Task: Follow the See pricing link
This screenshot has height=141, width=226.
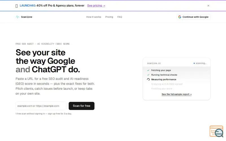Action: click(96, 6)
